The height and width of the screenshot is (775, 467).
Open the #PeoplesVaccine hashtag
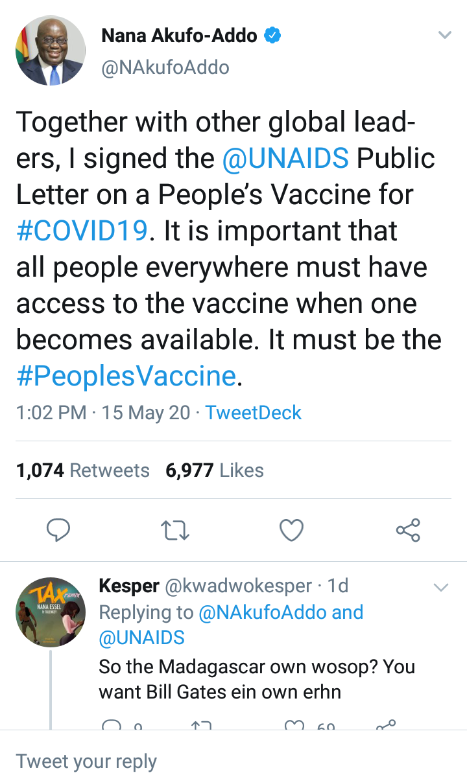click(x=126, y=376)
